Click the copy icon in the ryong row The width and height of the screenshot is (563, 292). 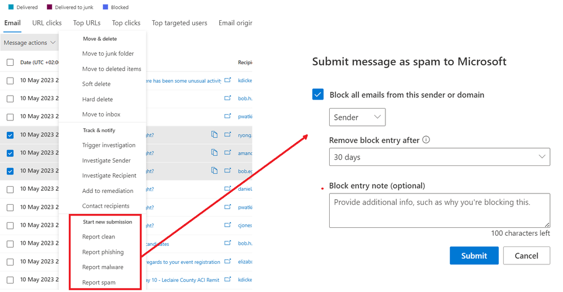(214, 134)
